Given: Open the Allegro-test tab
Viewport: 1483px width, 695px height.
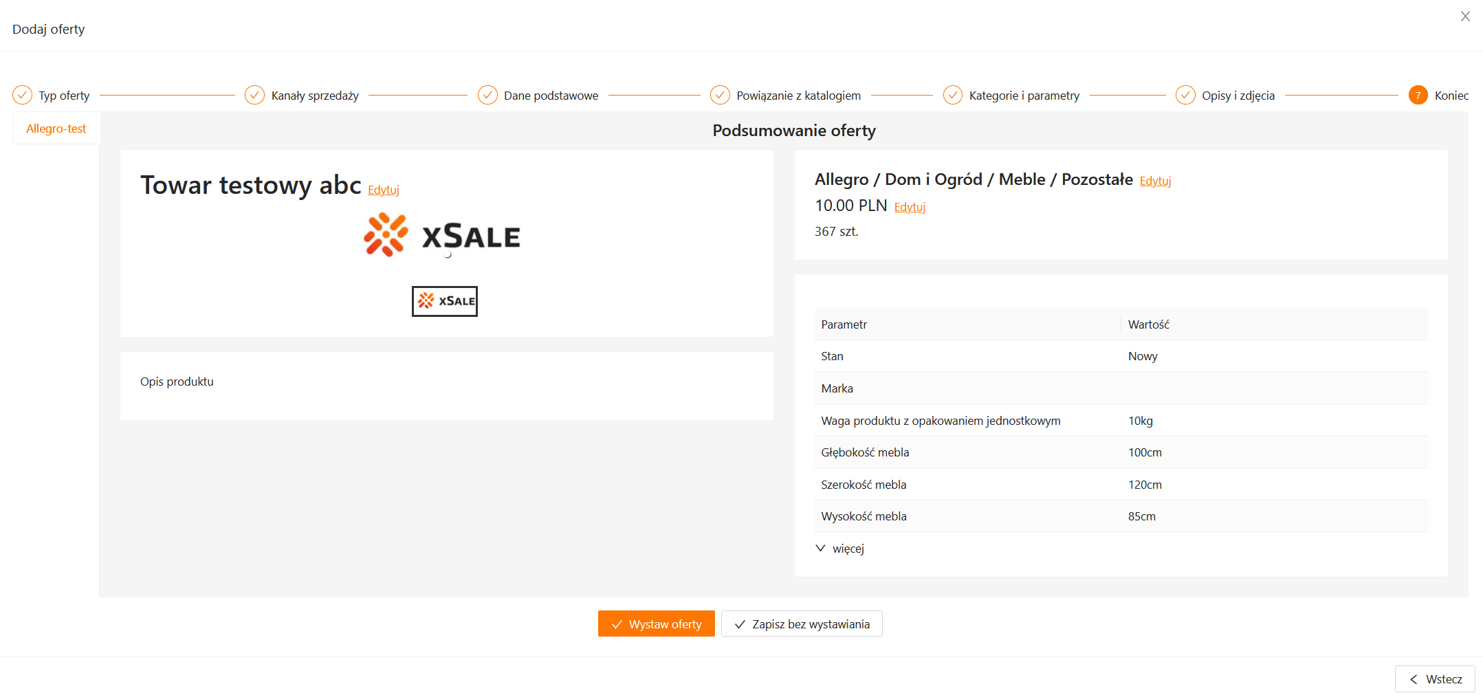Looking at the screenshot, I should [x=56, y=129].
